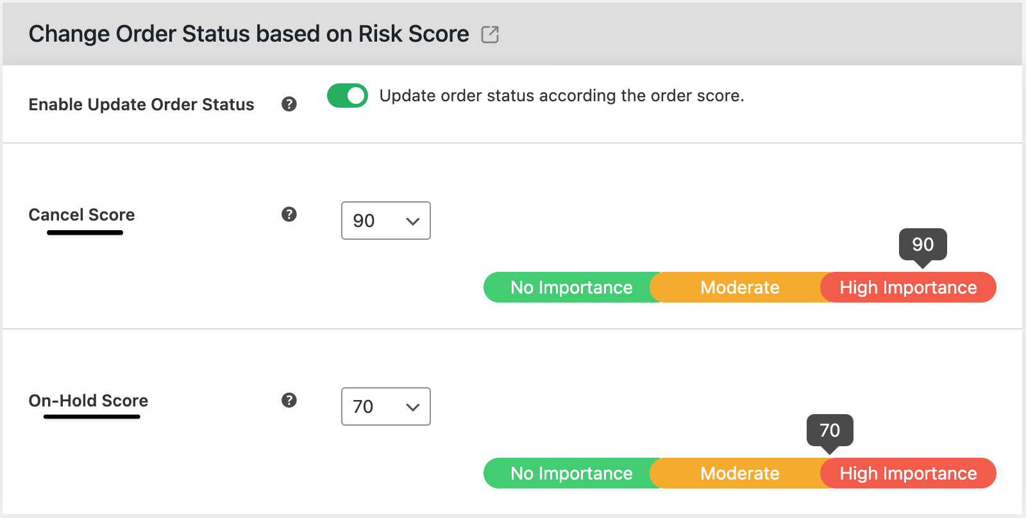Click the 90 tooltip marker on Cancel scale

[x=923, y=245]
